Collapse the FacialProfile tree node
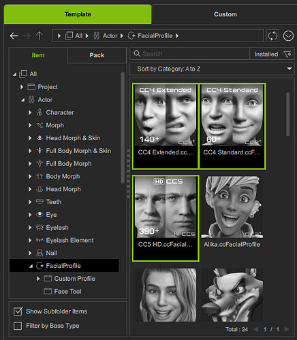The image size is (297, 340). pyautogui.click(x=31, y=266)
